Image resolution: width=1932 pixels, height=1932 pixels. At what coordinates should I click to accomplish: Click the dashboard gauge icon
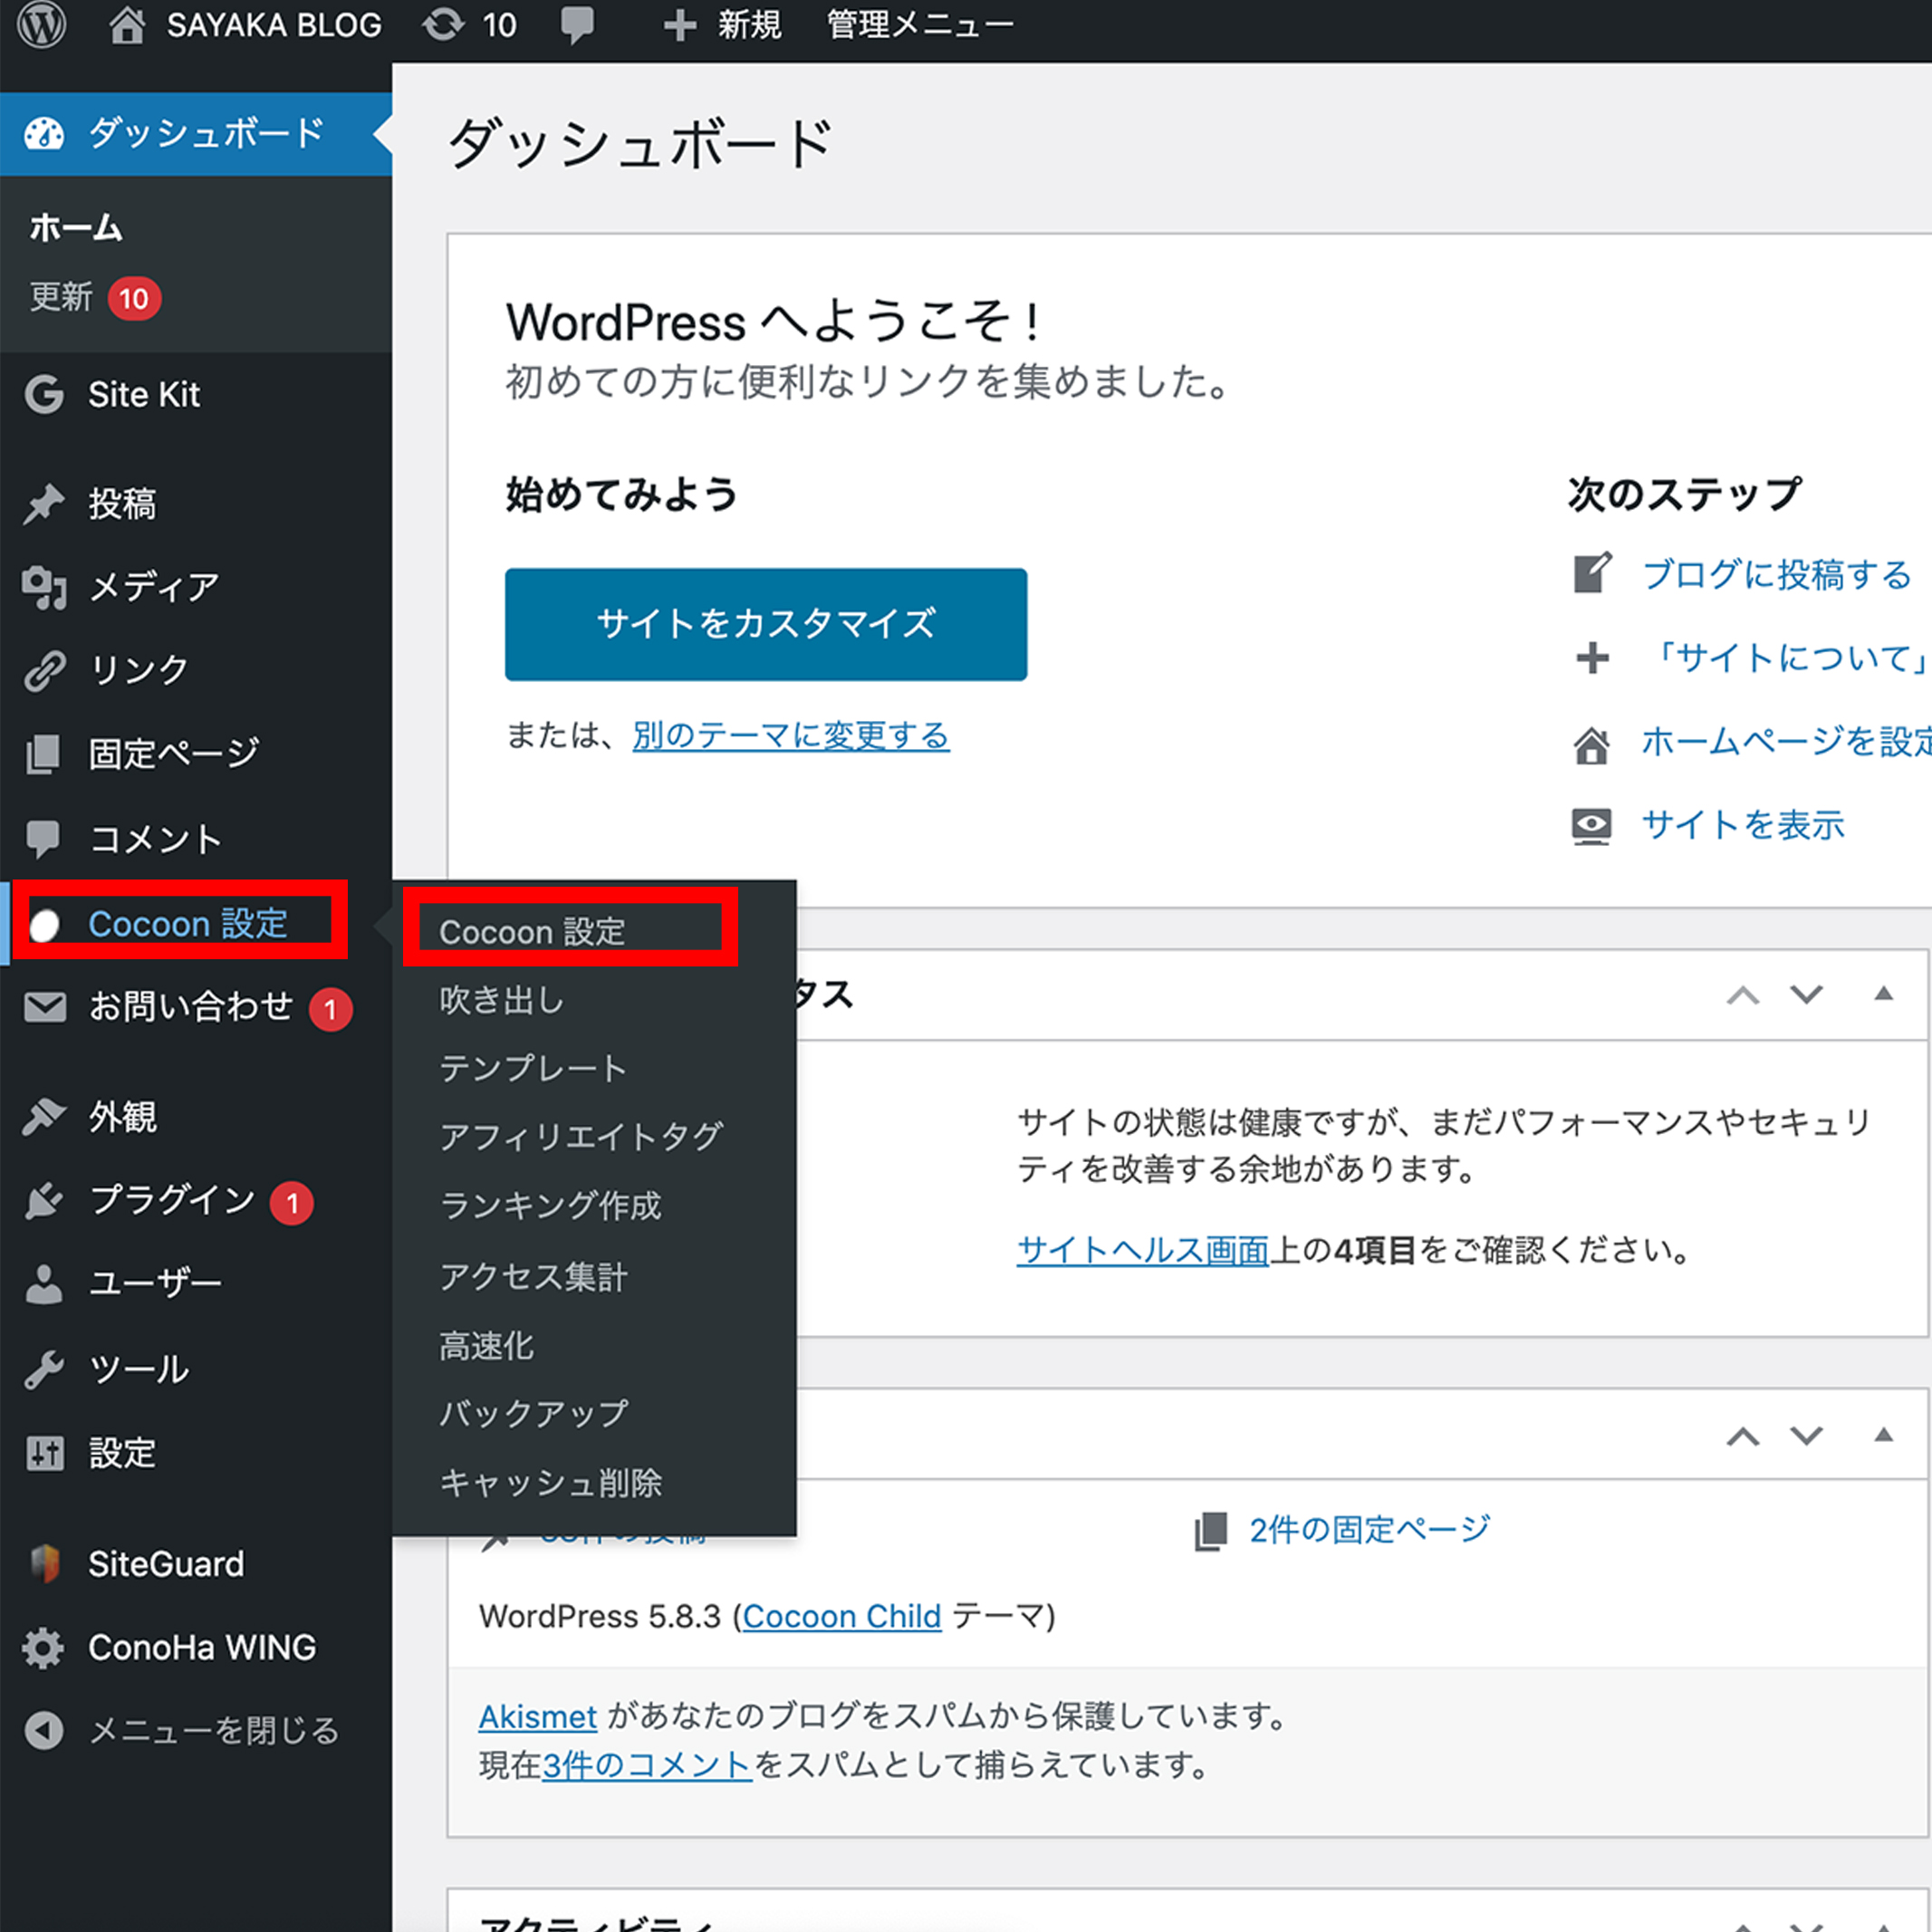coord(44,133)
